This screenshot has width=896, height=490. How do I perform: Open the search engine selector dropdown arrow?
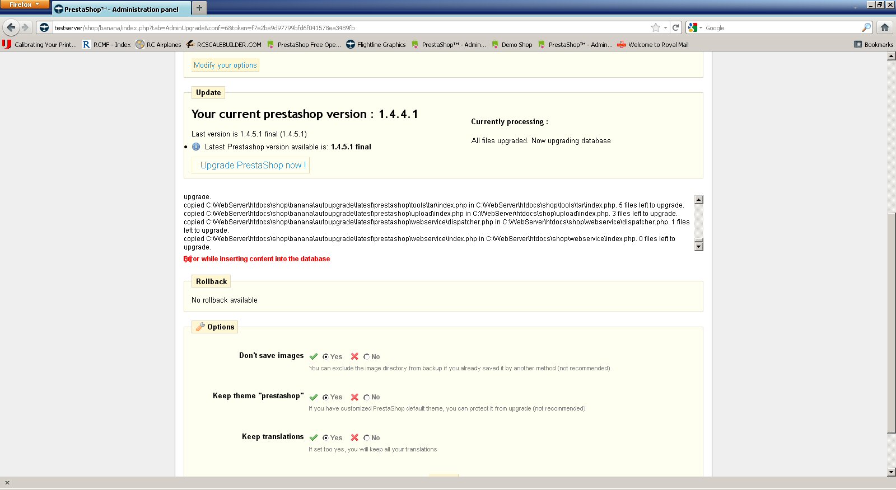click(x=701, y=27)
